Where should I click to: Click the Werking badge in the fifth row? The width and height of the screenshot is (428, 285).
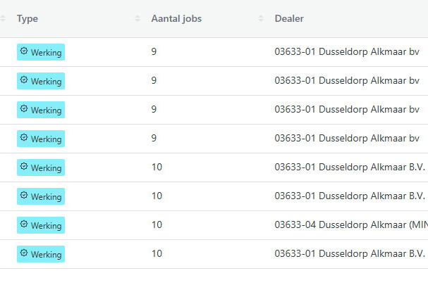[x=41, y=167]
